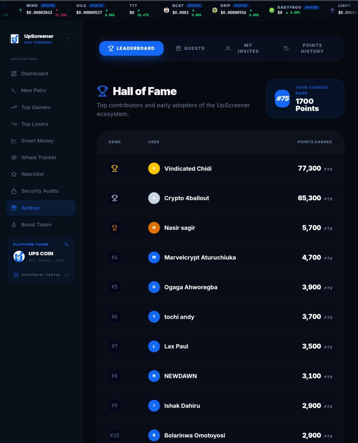358x443 pixels.
Task: Select the user name Ishak Dahiru
Action: (x=182, y=406)
